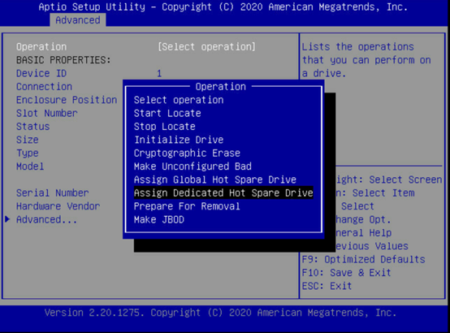This screenshot has width=450, height=333.
Task: Click the F10: Save & Exit hint
Action: [346, 273]
